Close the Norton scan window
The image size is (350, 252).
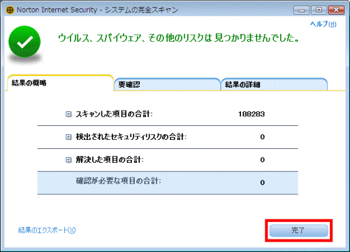(336, 10)
